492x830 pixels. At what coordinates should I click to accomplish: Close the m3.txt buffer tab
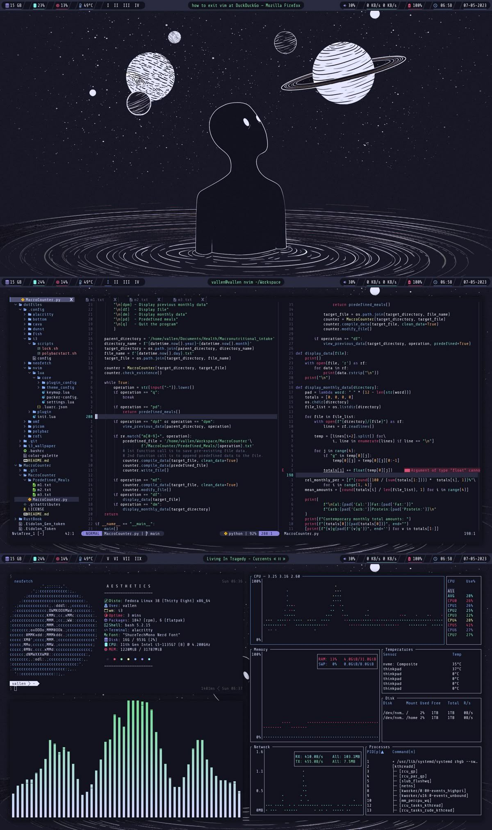pos(203,300)
